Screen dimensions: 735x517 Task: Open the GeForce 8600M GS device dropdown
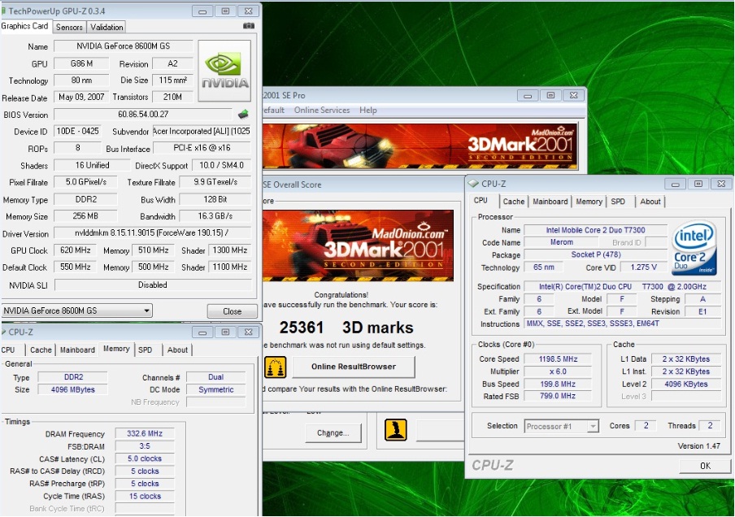click(77, 311)
